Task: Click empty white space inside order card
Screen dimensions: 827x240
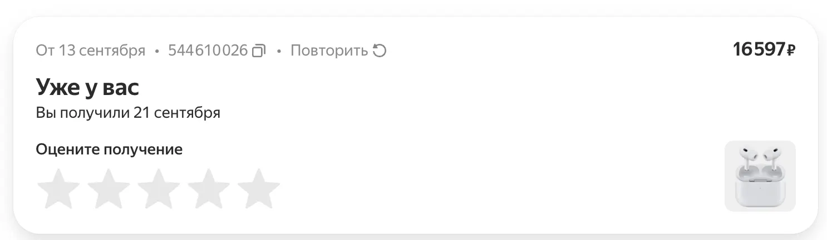Action: (473, 139)
